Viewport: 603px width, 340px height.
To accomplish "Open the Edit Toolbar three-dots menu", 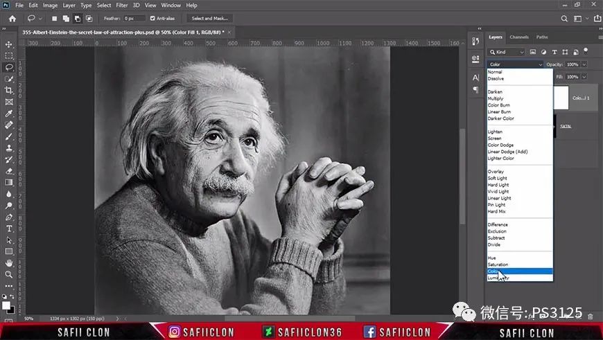I will pyautogui.click(x=9, y=286).
